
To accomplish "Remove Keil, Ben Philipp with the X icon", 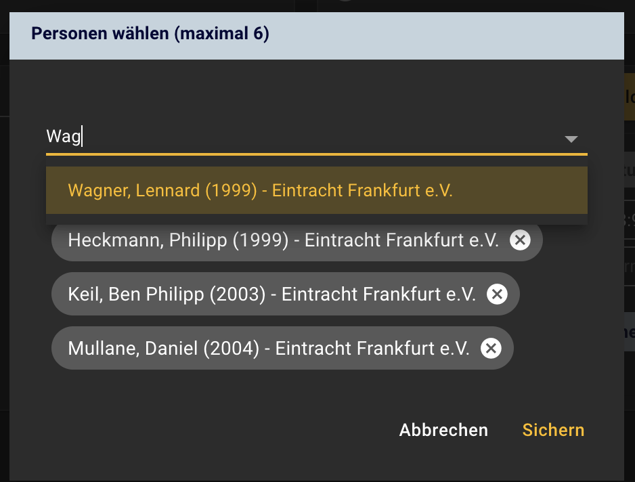I will (497, 294).
